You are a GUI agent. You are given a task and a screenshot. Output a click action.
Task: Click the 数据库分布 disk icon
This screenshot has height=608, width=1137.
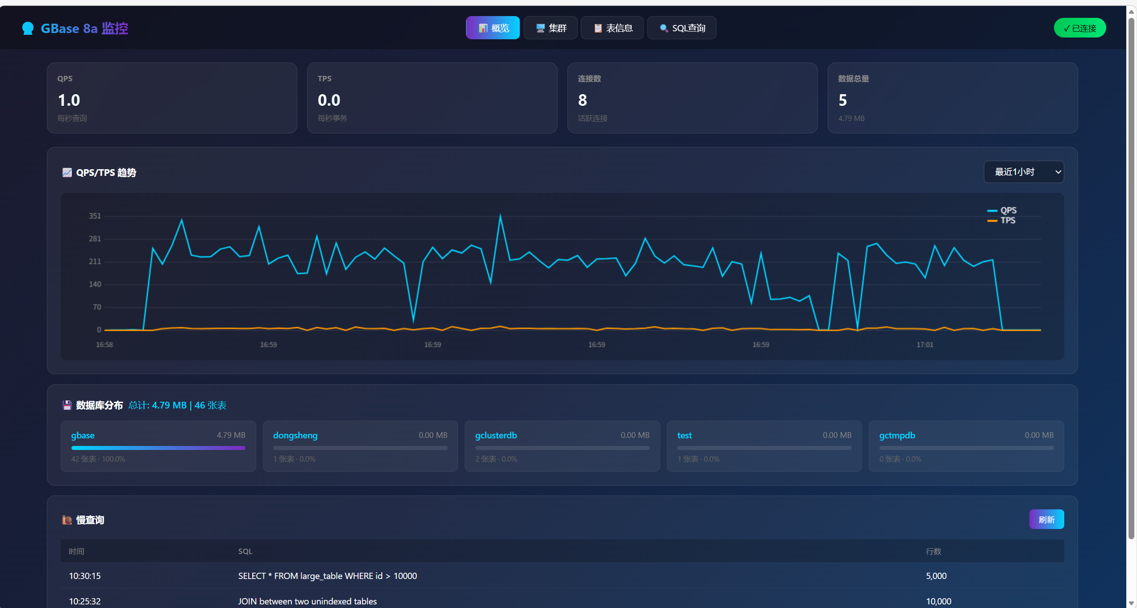(x=67, y=405)
